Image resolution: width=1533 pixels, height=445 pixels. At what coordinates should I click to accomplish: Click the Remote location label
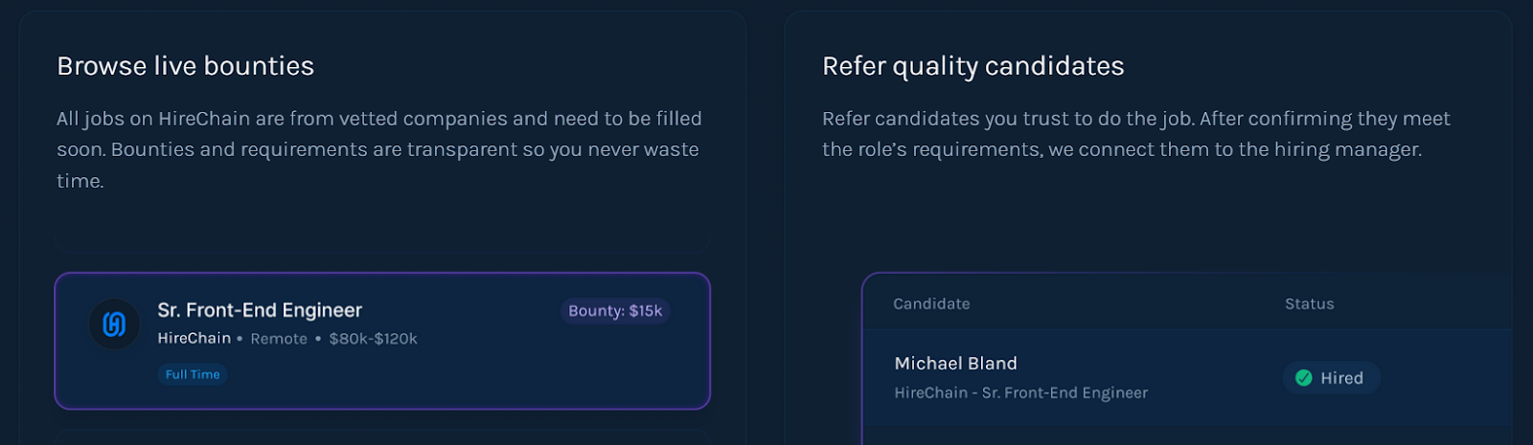pyautogui.click(x=279, y=339)
